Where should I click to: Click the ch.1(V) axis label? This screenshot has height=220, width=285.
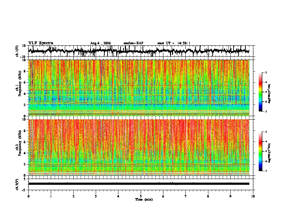click(17, 51)
